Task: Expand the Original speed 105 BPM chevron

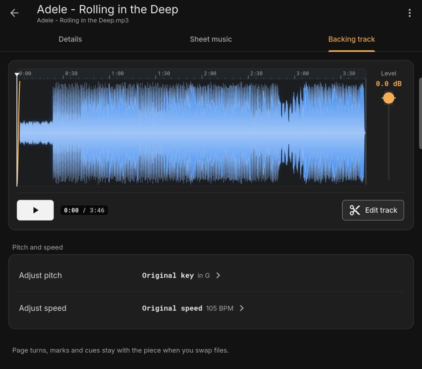Action: [241, 308]
